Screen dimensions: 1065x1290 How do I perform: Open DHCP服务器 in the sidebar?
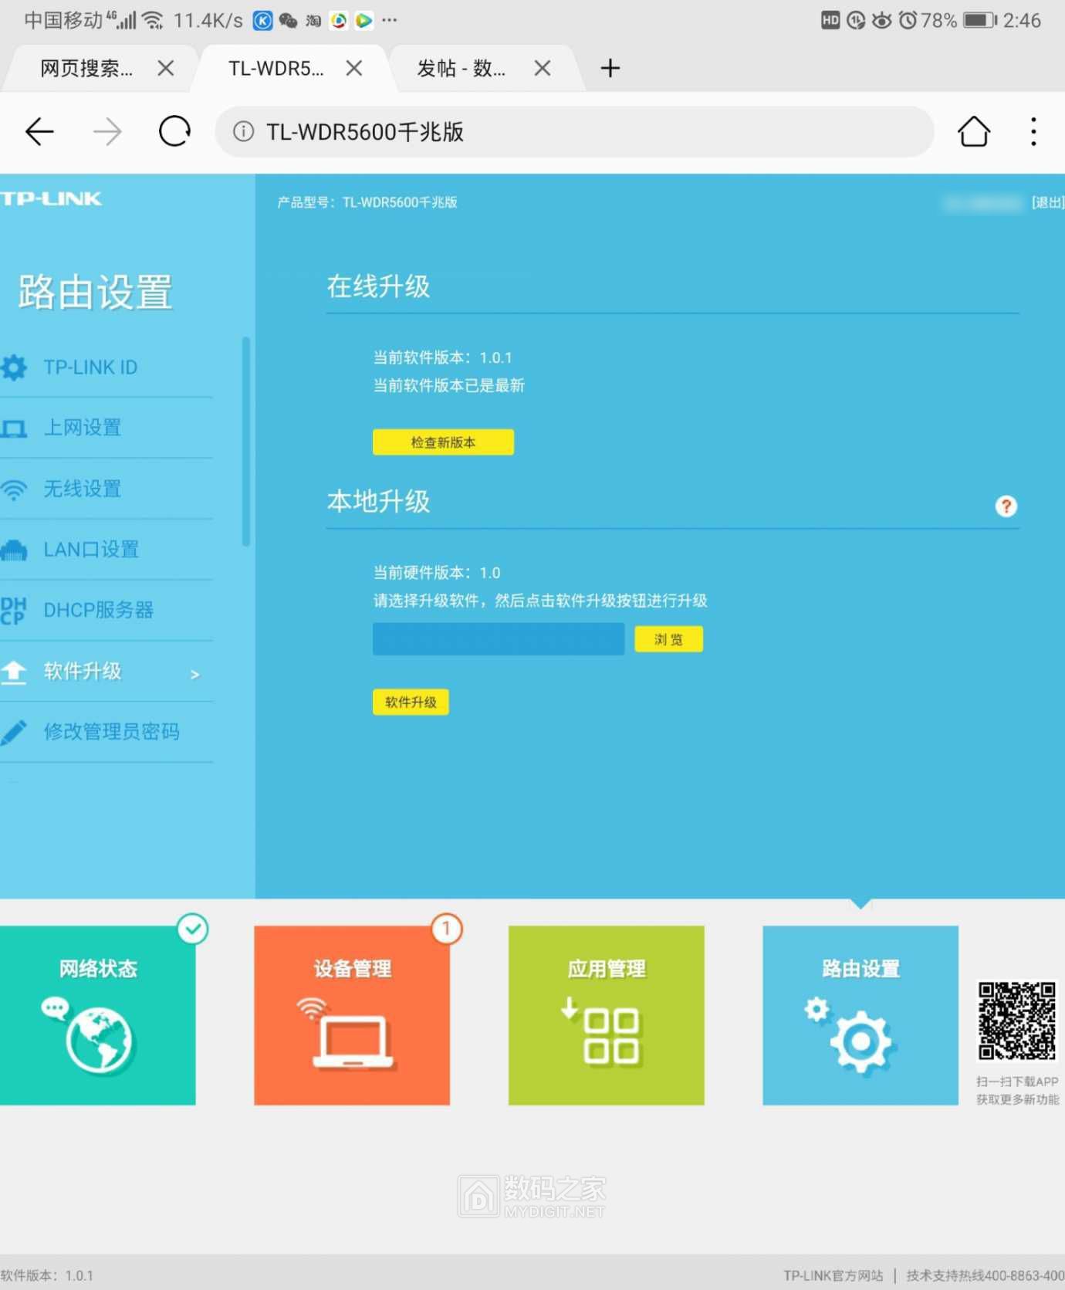(x=98, y=611)
